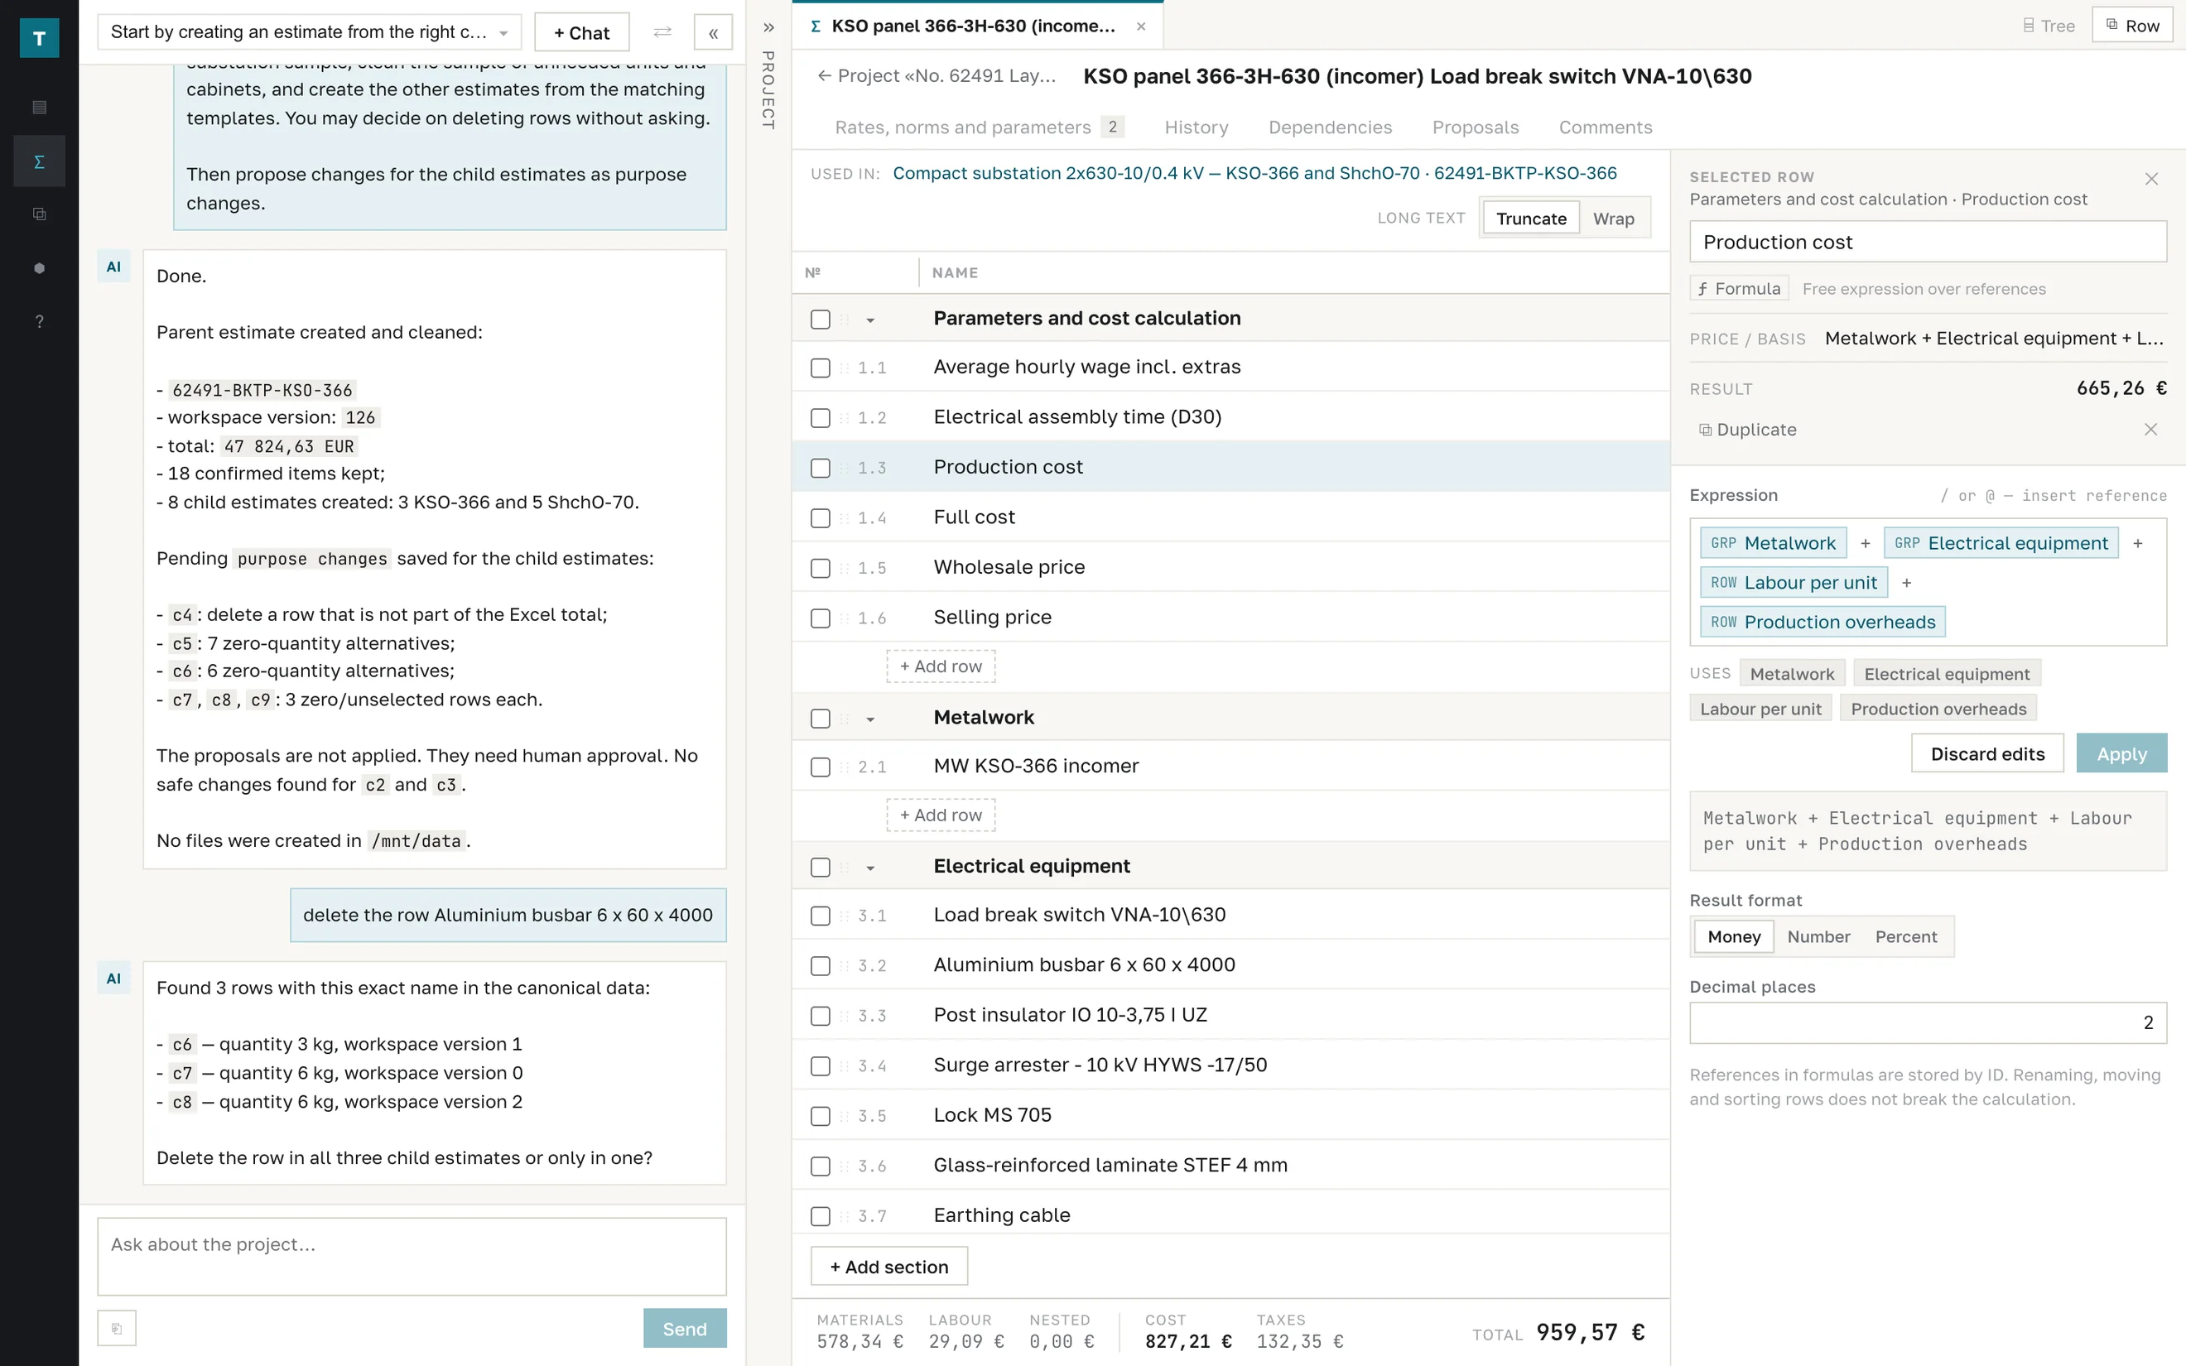The image size is (2186, 1366).
Task: Click the ROW Labour per unit chip
Action: [x=1793, y=583]
